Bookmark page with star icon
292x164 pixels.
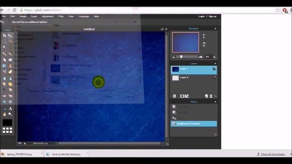278,10
